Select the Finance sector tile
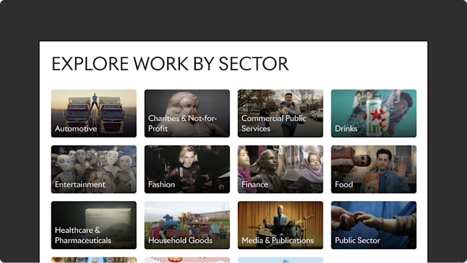Viewport: 467px width, 263px height. click(x=280, y=169)
